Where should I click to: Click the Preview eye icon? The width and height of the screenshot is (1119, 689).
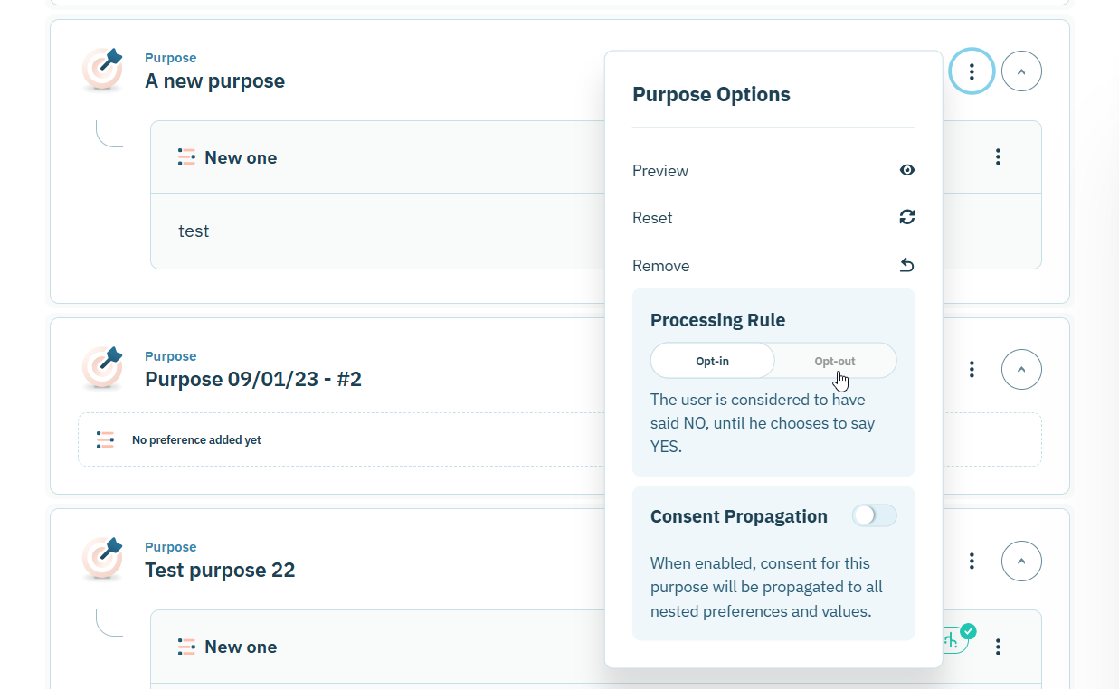906,170
